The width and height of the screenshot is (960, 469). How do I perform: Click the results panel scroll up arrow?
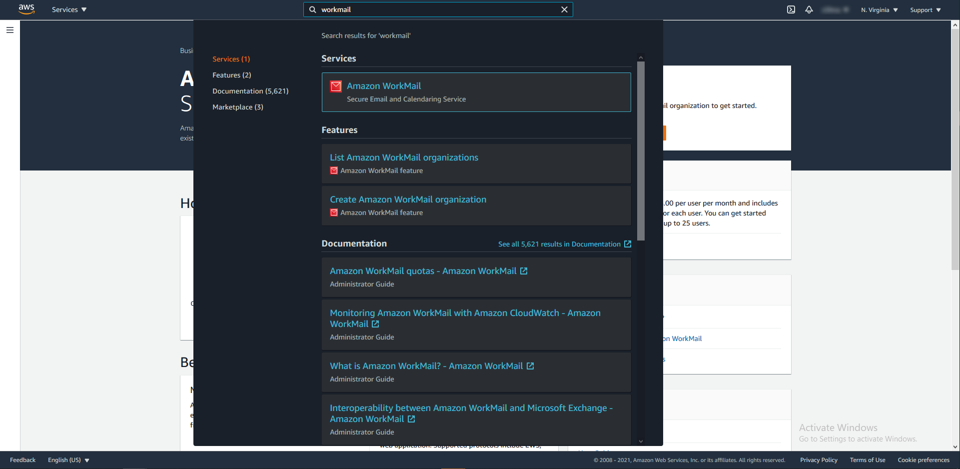pos(641,57)
